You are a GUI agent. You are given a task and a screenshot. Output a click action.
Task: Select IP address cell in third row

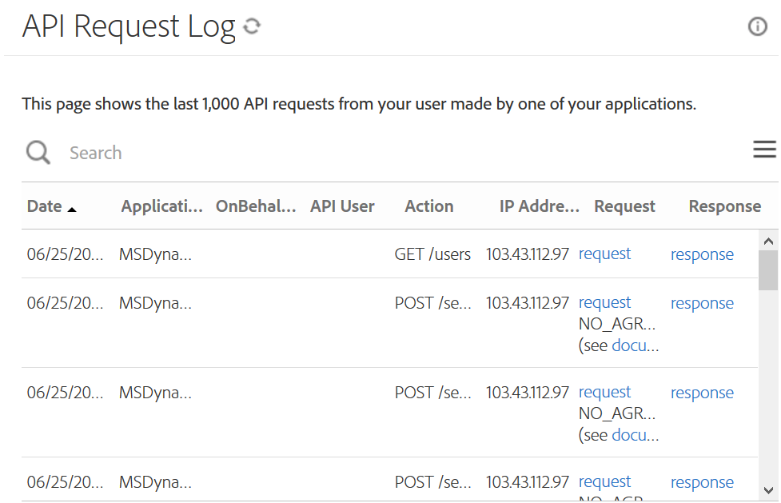point(527,393)
